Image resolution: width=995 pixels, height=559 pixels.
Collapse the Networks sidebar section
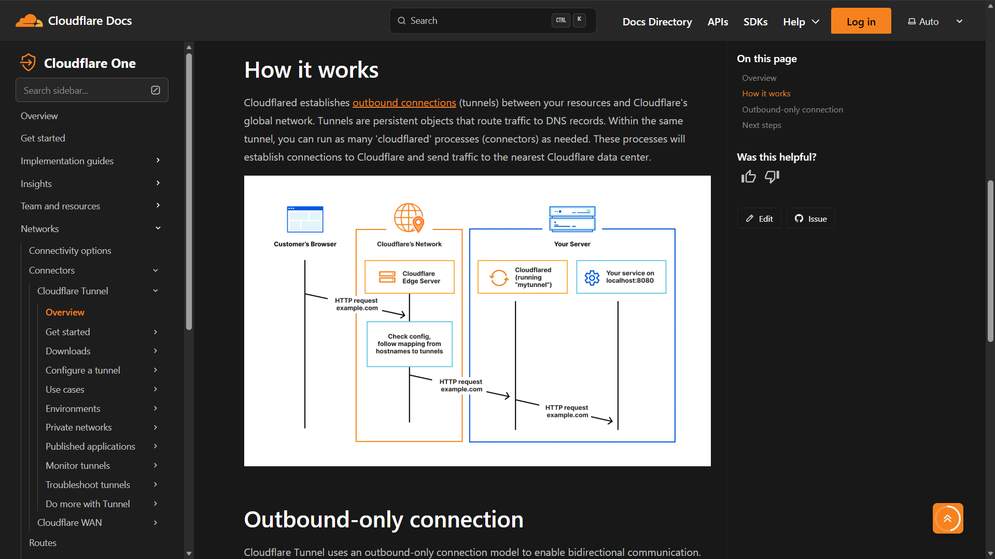(158, 228)
